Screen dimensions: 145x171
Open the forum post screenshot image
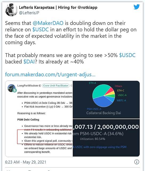pos(39,119)
